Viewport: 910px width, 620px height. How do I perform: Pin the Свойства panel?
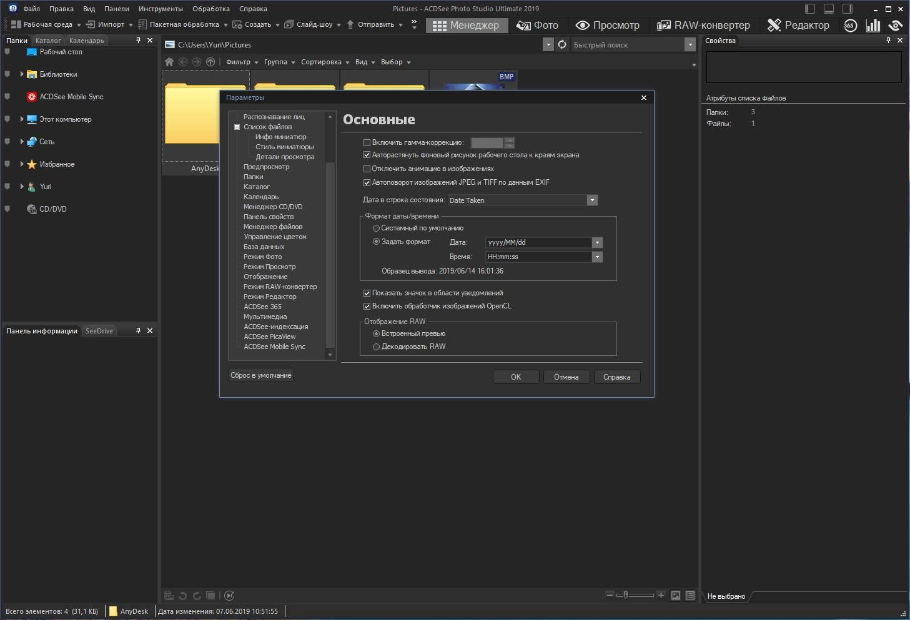point(888,41)
